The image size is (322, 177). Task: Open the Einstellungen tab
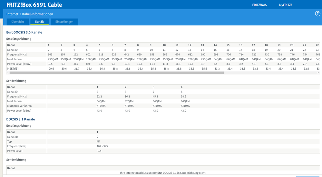pyautogui.click(x=64, y=22)
